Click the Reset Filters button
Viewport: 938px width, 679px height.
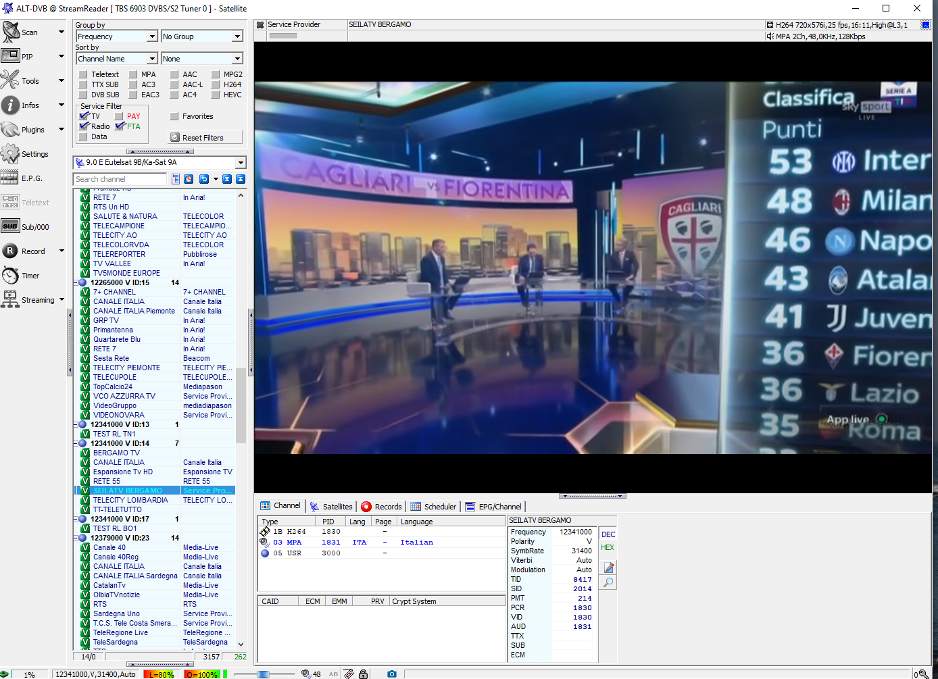pos(205,137)
